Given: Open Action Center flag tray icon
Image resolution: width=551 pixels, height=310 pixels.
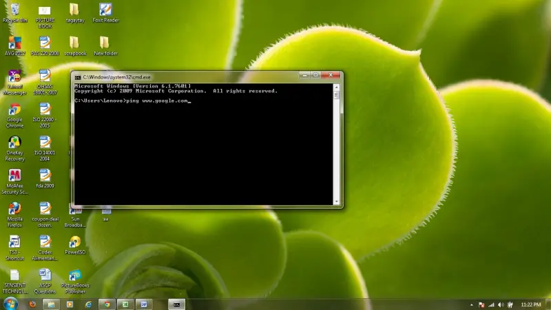Looking at the screenshot, I should click(x=481, y=304).
